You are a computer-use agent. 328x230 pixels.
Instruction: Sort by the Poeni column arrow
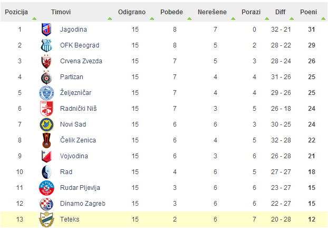(323, 19)
